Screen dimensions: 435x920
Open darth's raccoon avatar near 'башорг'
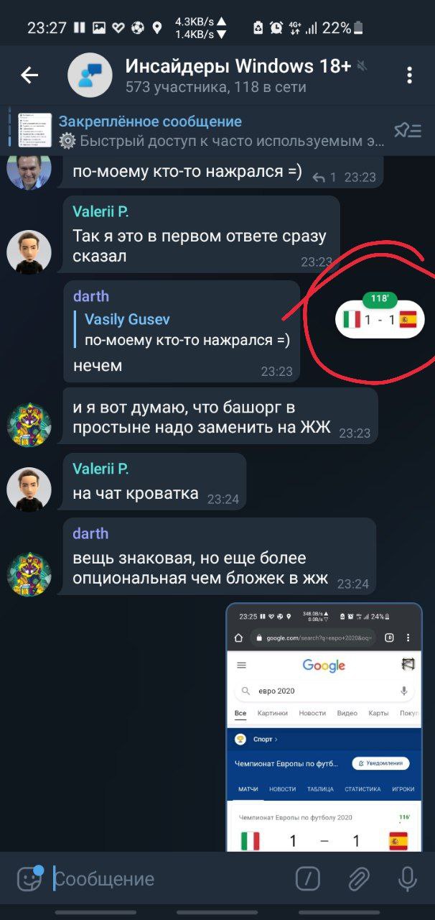pyautogui.click(x=29, y=425)
